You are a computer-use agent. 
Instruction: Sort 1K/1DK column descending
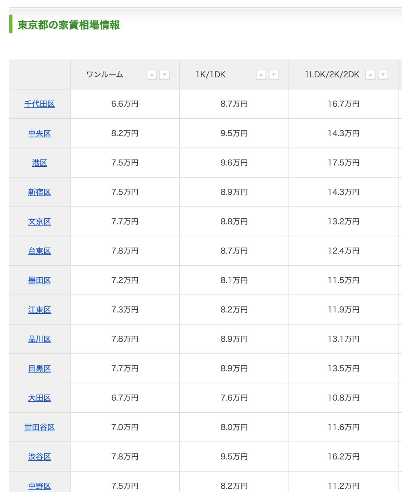274,75
